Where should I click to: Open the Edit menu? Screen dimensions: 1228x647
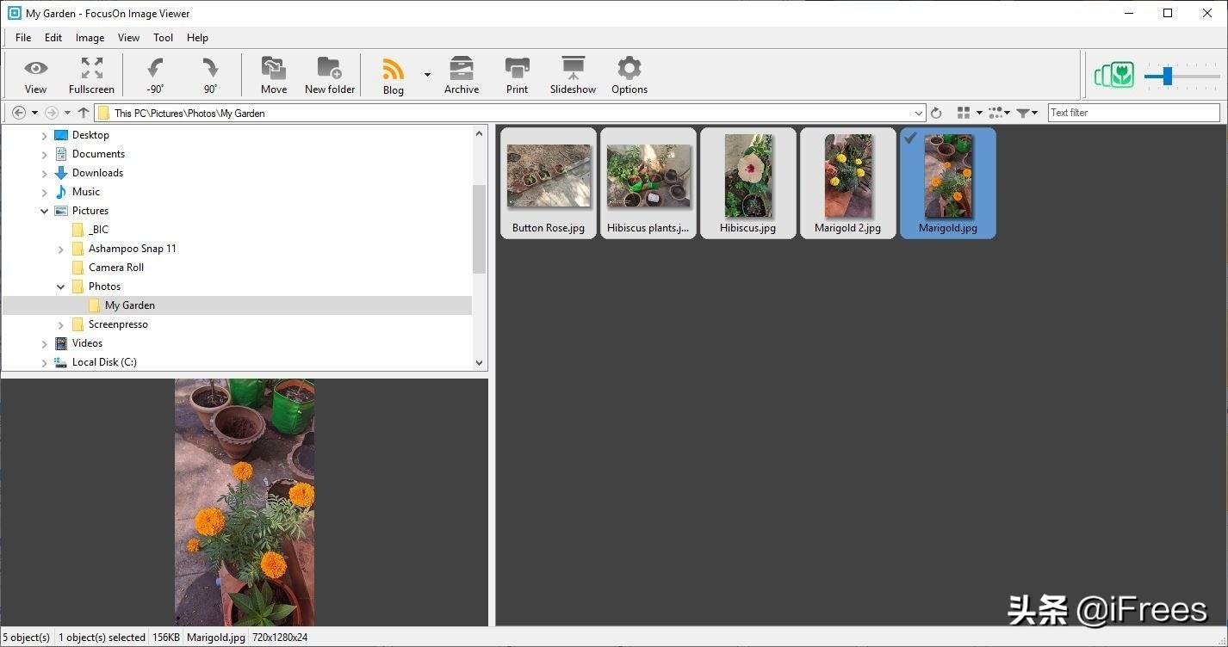[53, 38]
